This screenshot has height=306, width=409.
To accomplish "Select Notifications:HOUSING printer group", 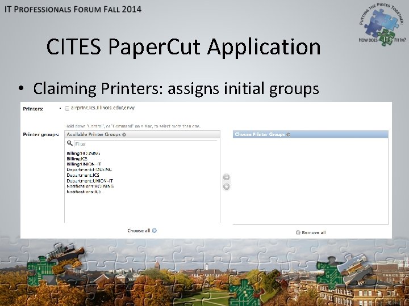I will 90,186.
